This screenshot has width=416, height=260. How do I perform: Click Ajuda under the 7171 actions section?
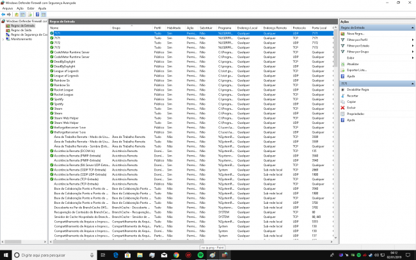click(x=351, y=120)
